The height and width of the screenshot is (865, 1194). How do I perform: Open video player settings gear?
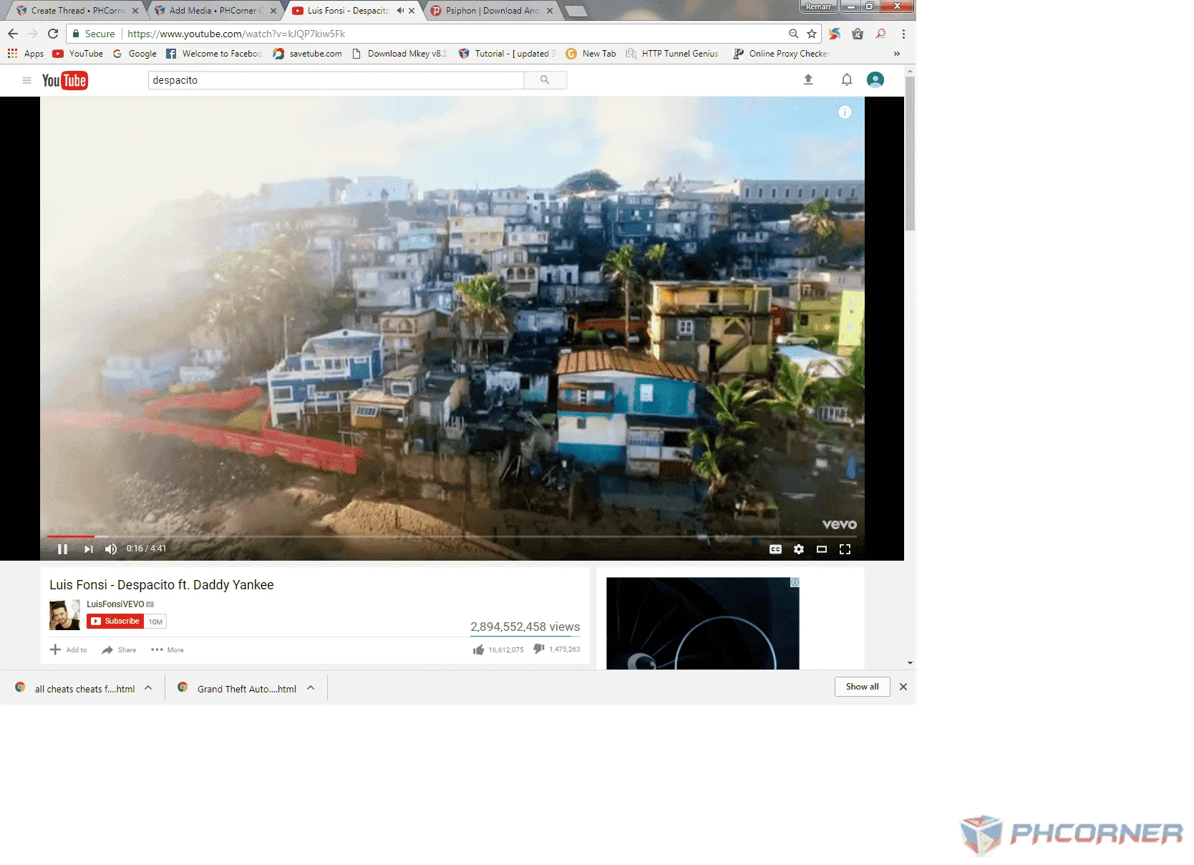799,549
